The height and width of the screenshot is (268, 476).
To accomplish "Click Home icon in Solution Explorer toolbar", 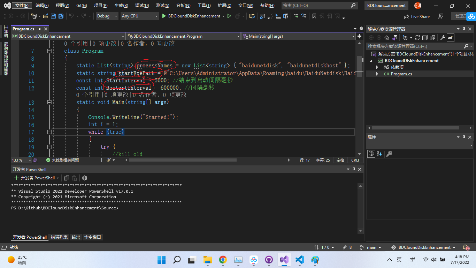I will [387, 38].
